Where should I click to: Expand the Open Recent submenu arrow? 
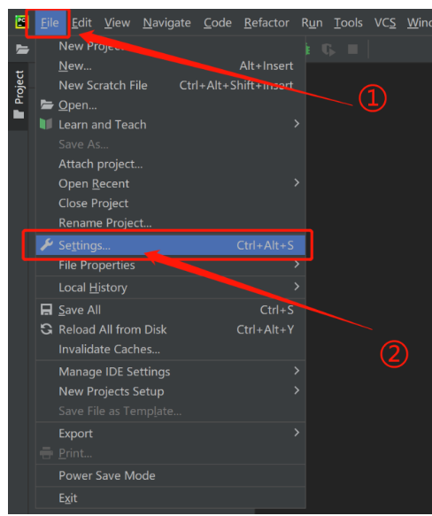(297, 182)
